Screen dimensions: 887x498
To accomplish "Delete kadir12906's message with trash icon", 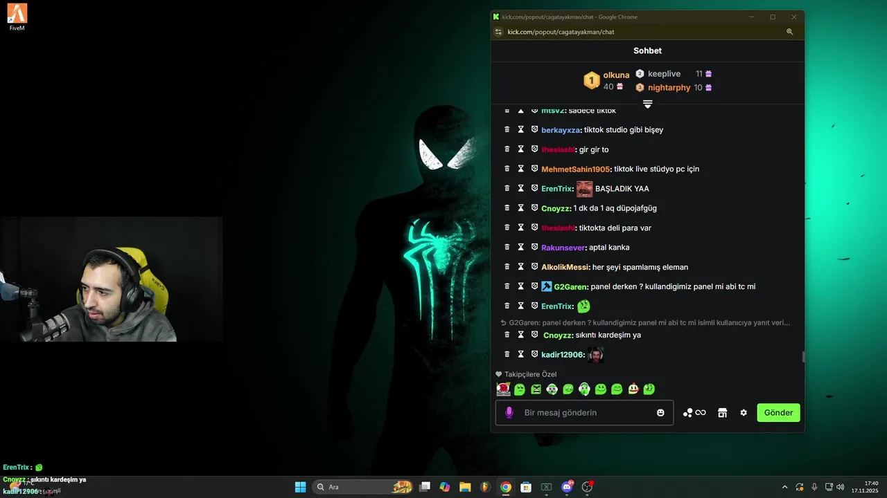I will (x=507, y=354).
